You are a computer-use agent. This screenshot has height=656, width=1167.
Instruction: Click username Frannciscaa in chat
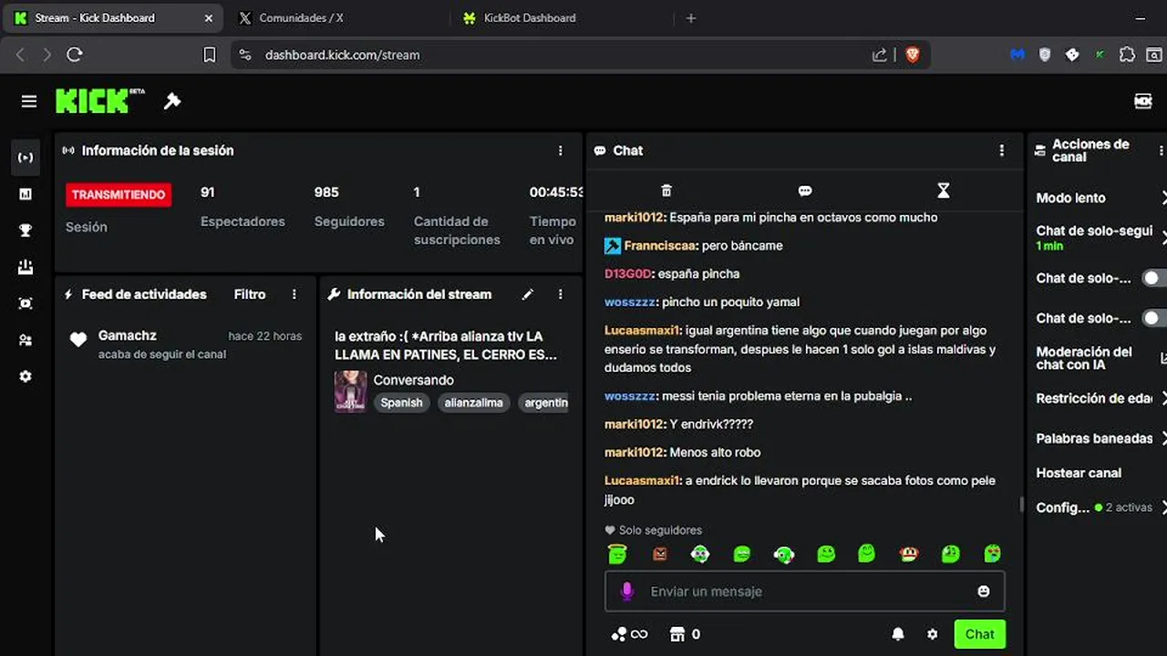coord(661,246)
